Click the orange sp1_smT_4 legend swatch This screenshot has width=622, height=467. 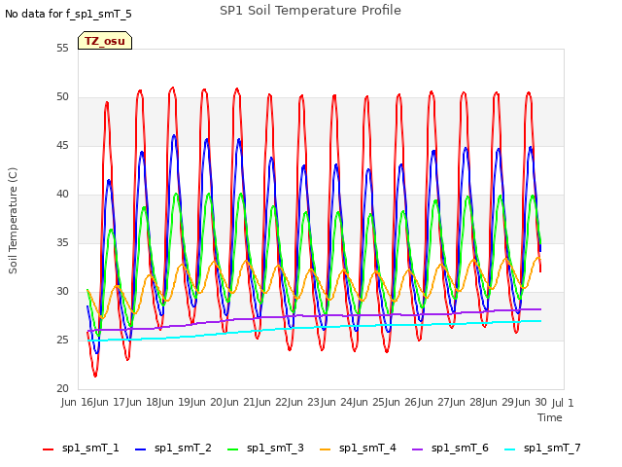(325, 449)
